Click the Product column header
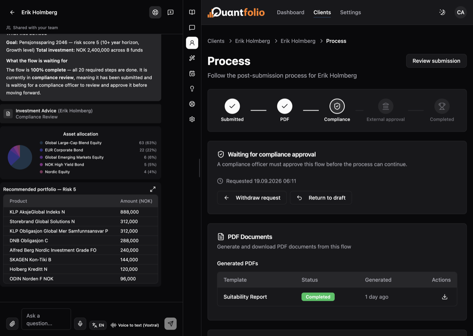This screenshot has width=473, height=336. (x=18, y=201)
